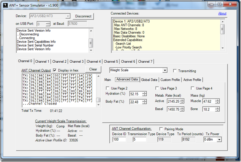This screenshot has height=162, width=241.
Task: Switch to Channel 3 tab
Action: click(77, 61)
